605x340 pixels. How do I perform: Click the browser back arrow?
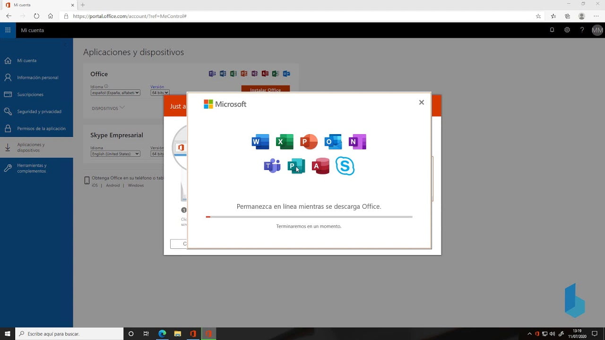[x=9, y=16]
